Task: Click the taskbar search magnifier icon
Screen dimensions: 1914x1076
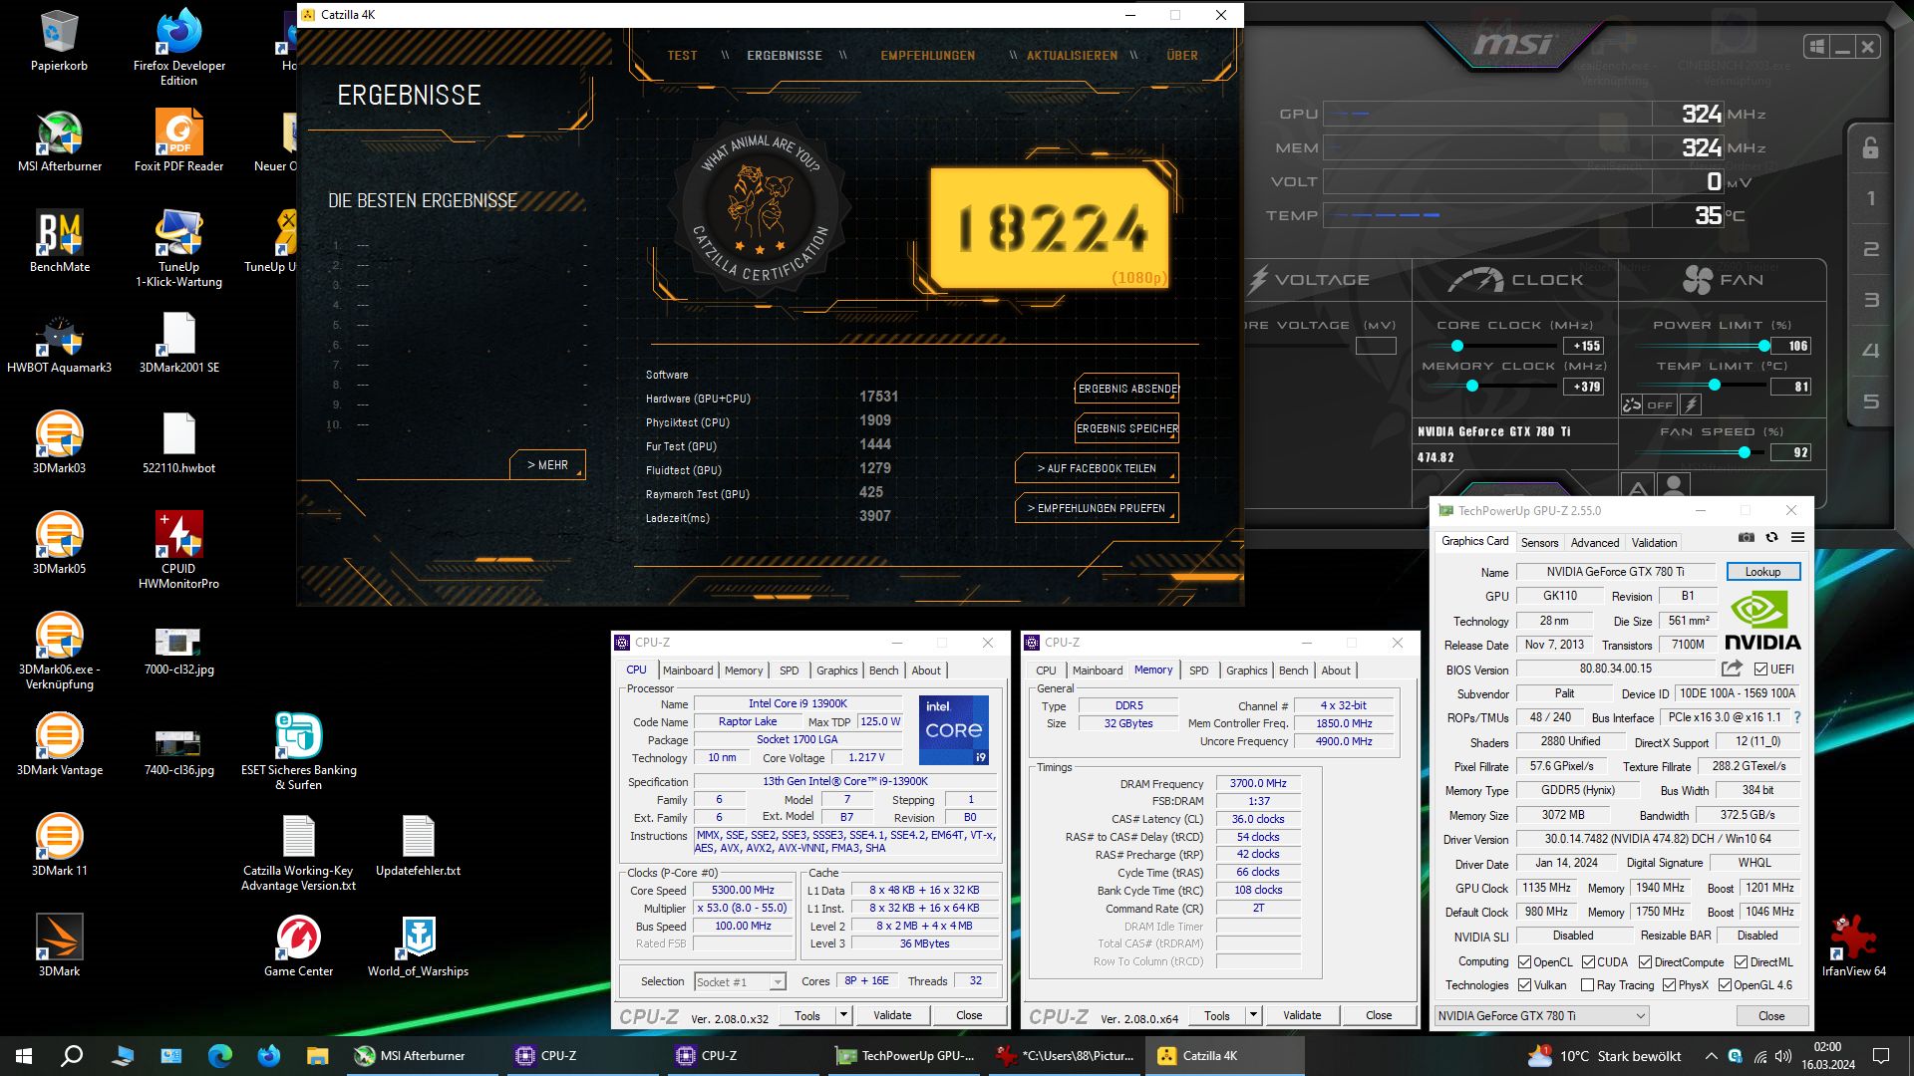Action: point(72,1056)
